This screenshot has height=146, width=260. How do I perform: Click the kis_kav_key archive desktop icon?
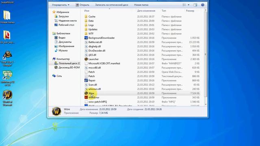coord(7,37)
